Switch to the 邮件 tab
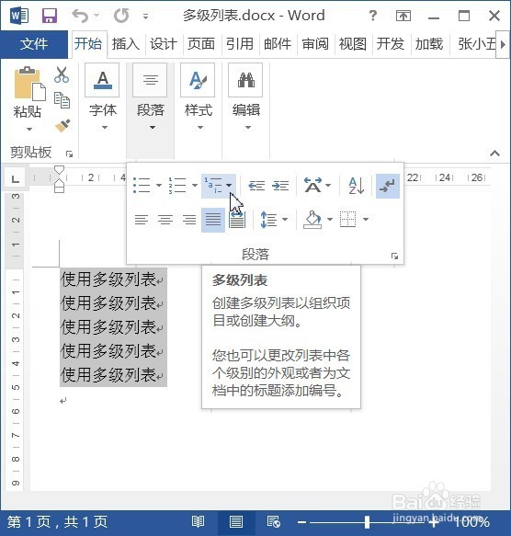Viewport: 511px width, 536px height. (278, 44)
